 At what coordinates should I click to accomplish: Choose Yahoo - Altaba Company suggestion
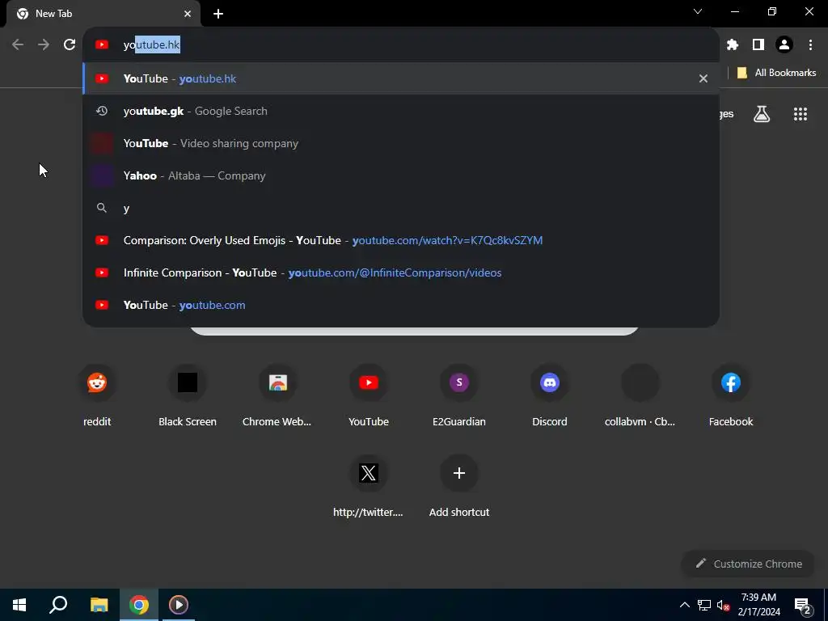click(401, 175)
